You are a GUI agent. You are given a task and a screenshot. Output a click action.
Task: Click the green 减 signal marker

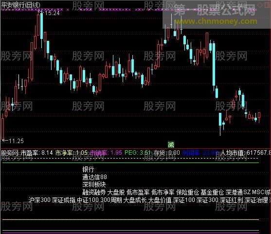pyautogui.click(x=171, y=144)
